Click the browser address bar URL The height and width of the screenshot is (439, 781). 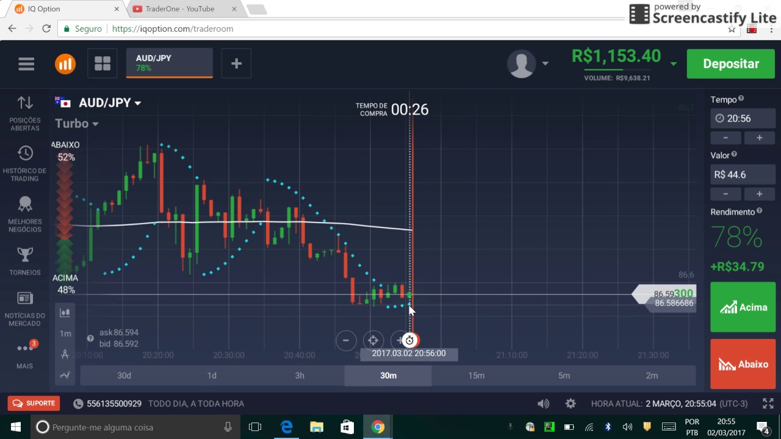(173, 29)
